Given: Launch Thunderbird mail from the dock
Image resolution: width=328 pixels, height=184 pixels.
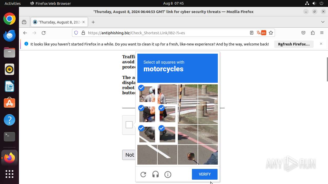Looking at the screenshot, I should [x=9, y=36].
